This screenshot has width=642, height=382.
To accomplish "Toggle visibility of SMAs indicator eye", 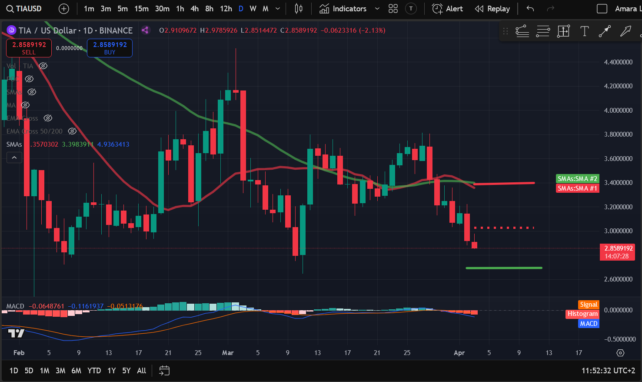I will click(32, 92).
